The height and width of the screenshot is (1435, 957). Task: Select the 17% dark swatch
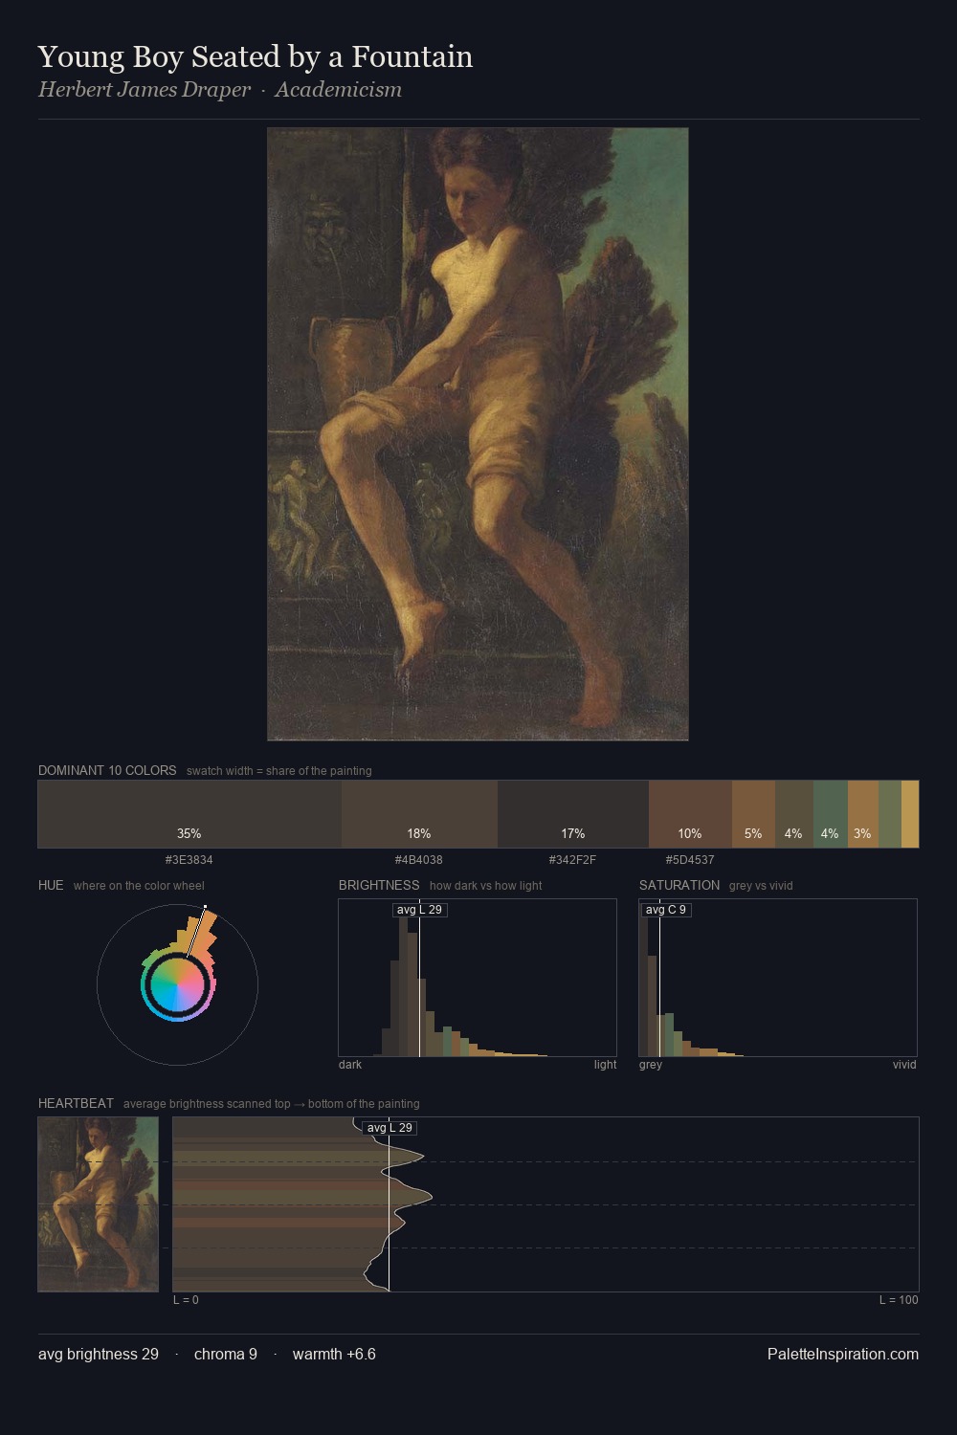point(573,814)
